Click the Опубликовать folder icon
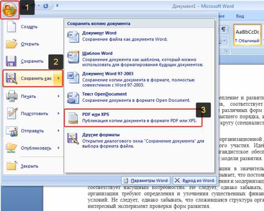 point(11,148)
